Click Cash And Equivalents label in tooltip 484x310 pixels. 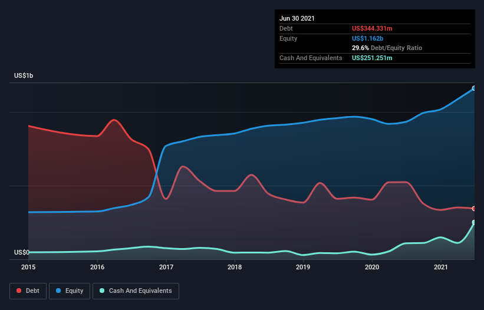coord(311,58)
